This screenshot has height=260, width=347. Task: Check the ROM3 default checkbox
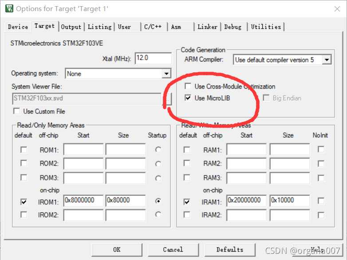coord(24,178)
